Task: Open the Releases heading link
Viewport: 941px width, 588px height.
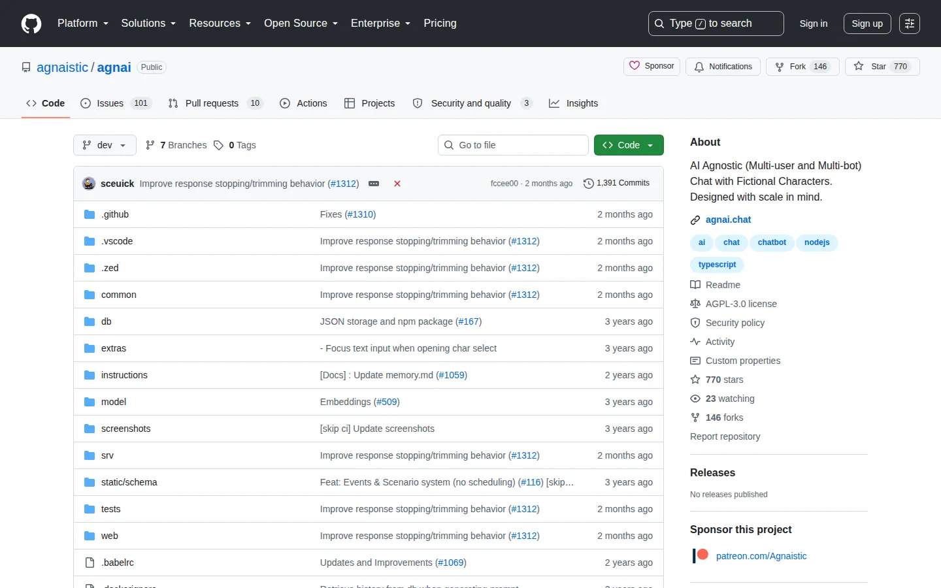Action: tap(712, 472)
